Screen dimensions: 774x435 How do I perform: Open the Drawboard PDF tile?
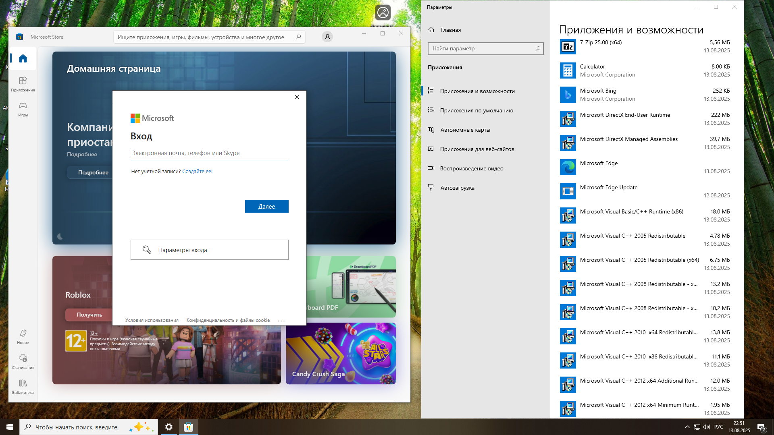(x=351, y=287)
